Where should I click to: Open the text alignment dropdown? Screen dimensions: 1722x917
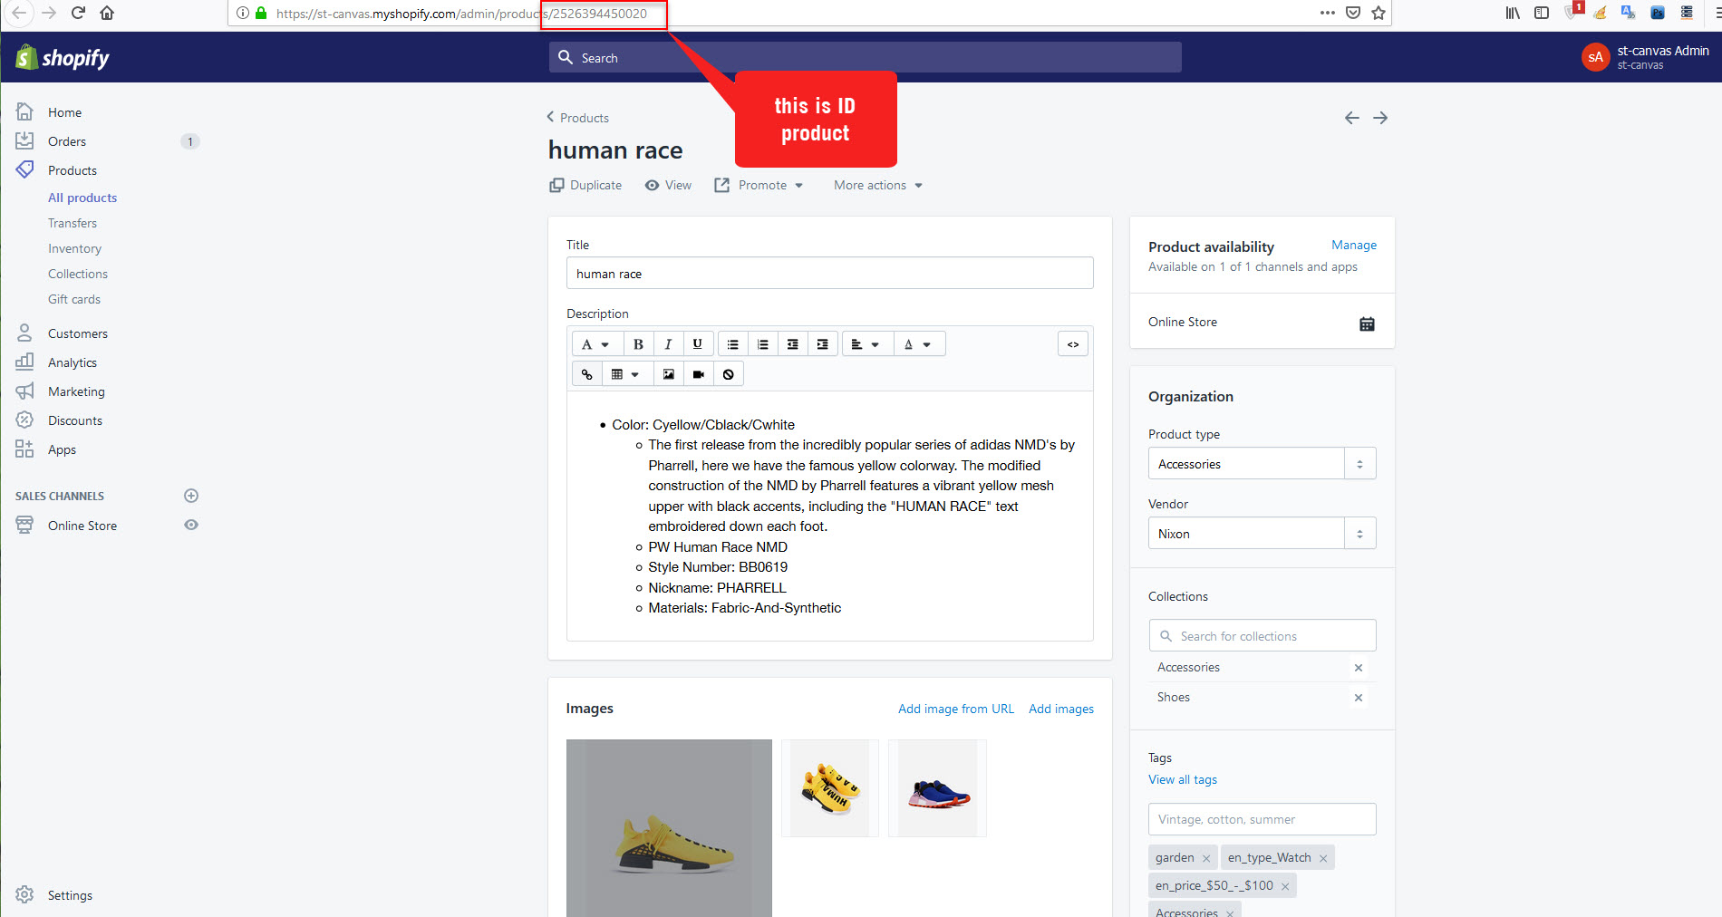867,344
